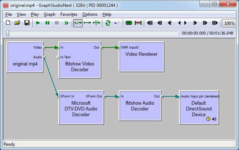Viewport: 239px width, 150px height.
Task: Click the VMR Input0 pin label
Action: click(x=129, y=47)
